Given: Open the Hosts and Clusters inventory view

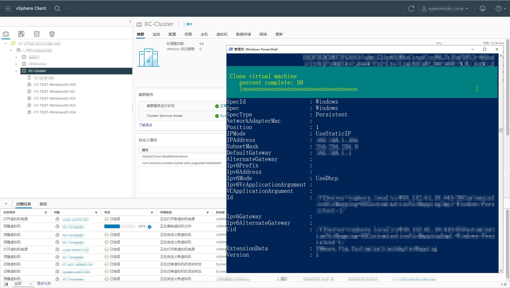Looking at the screenshot, I should [x=6, y=34].
